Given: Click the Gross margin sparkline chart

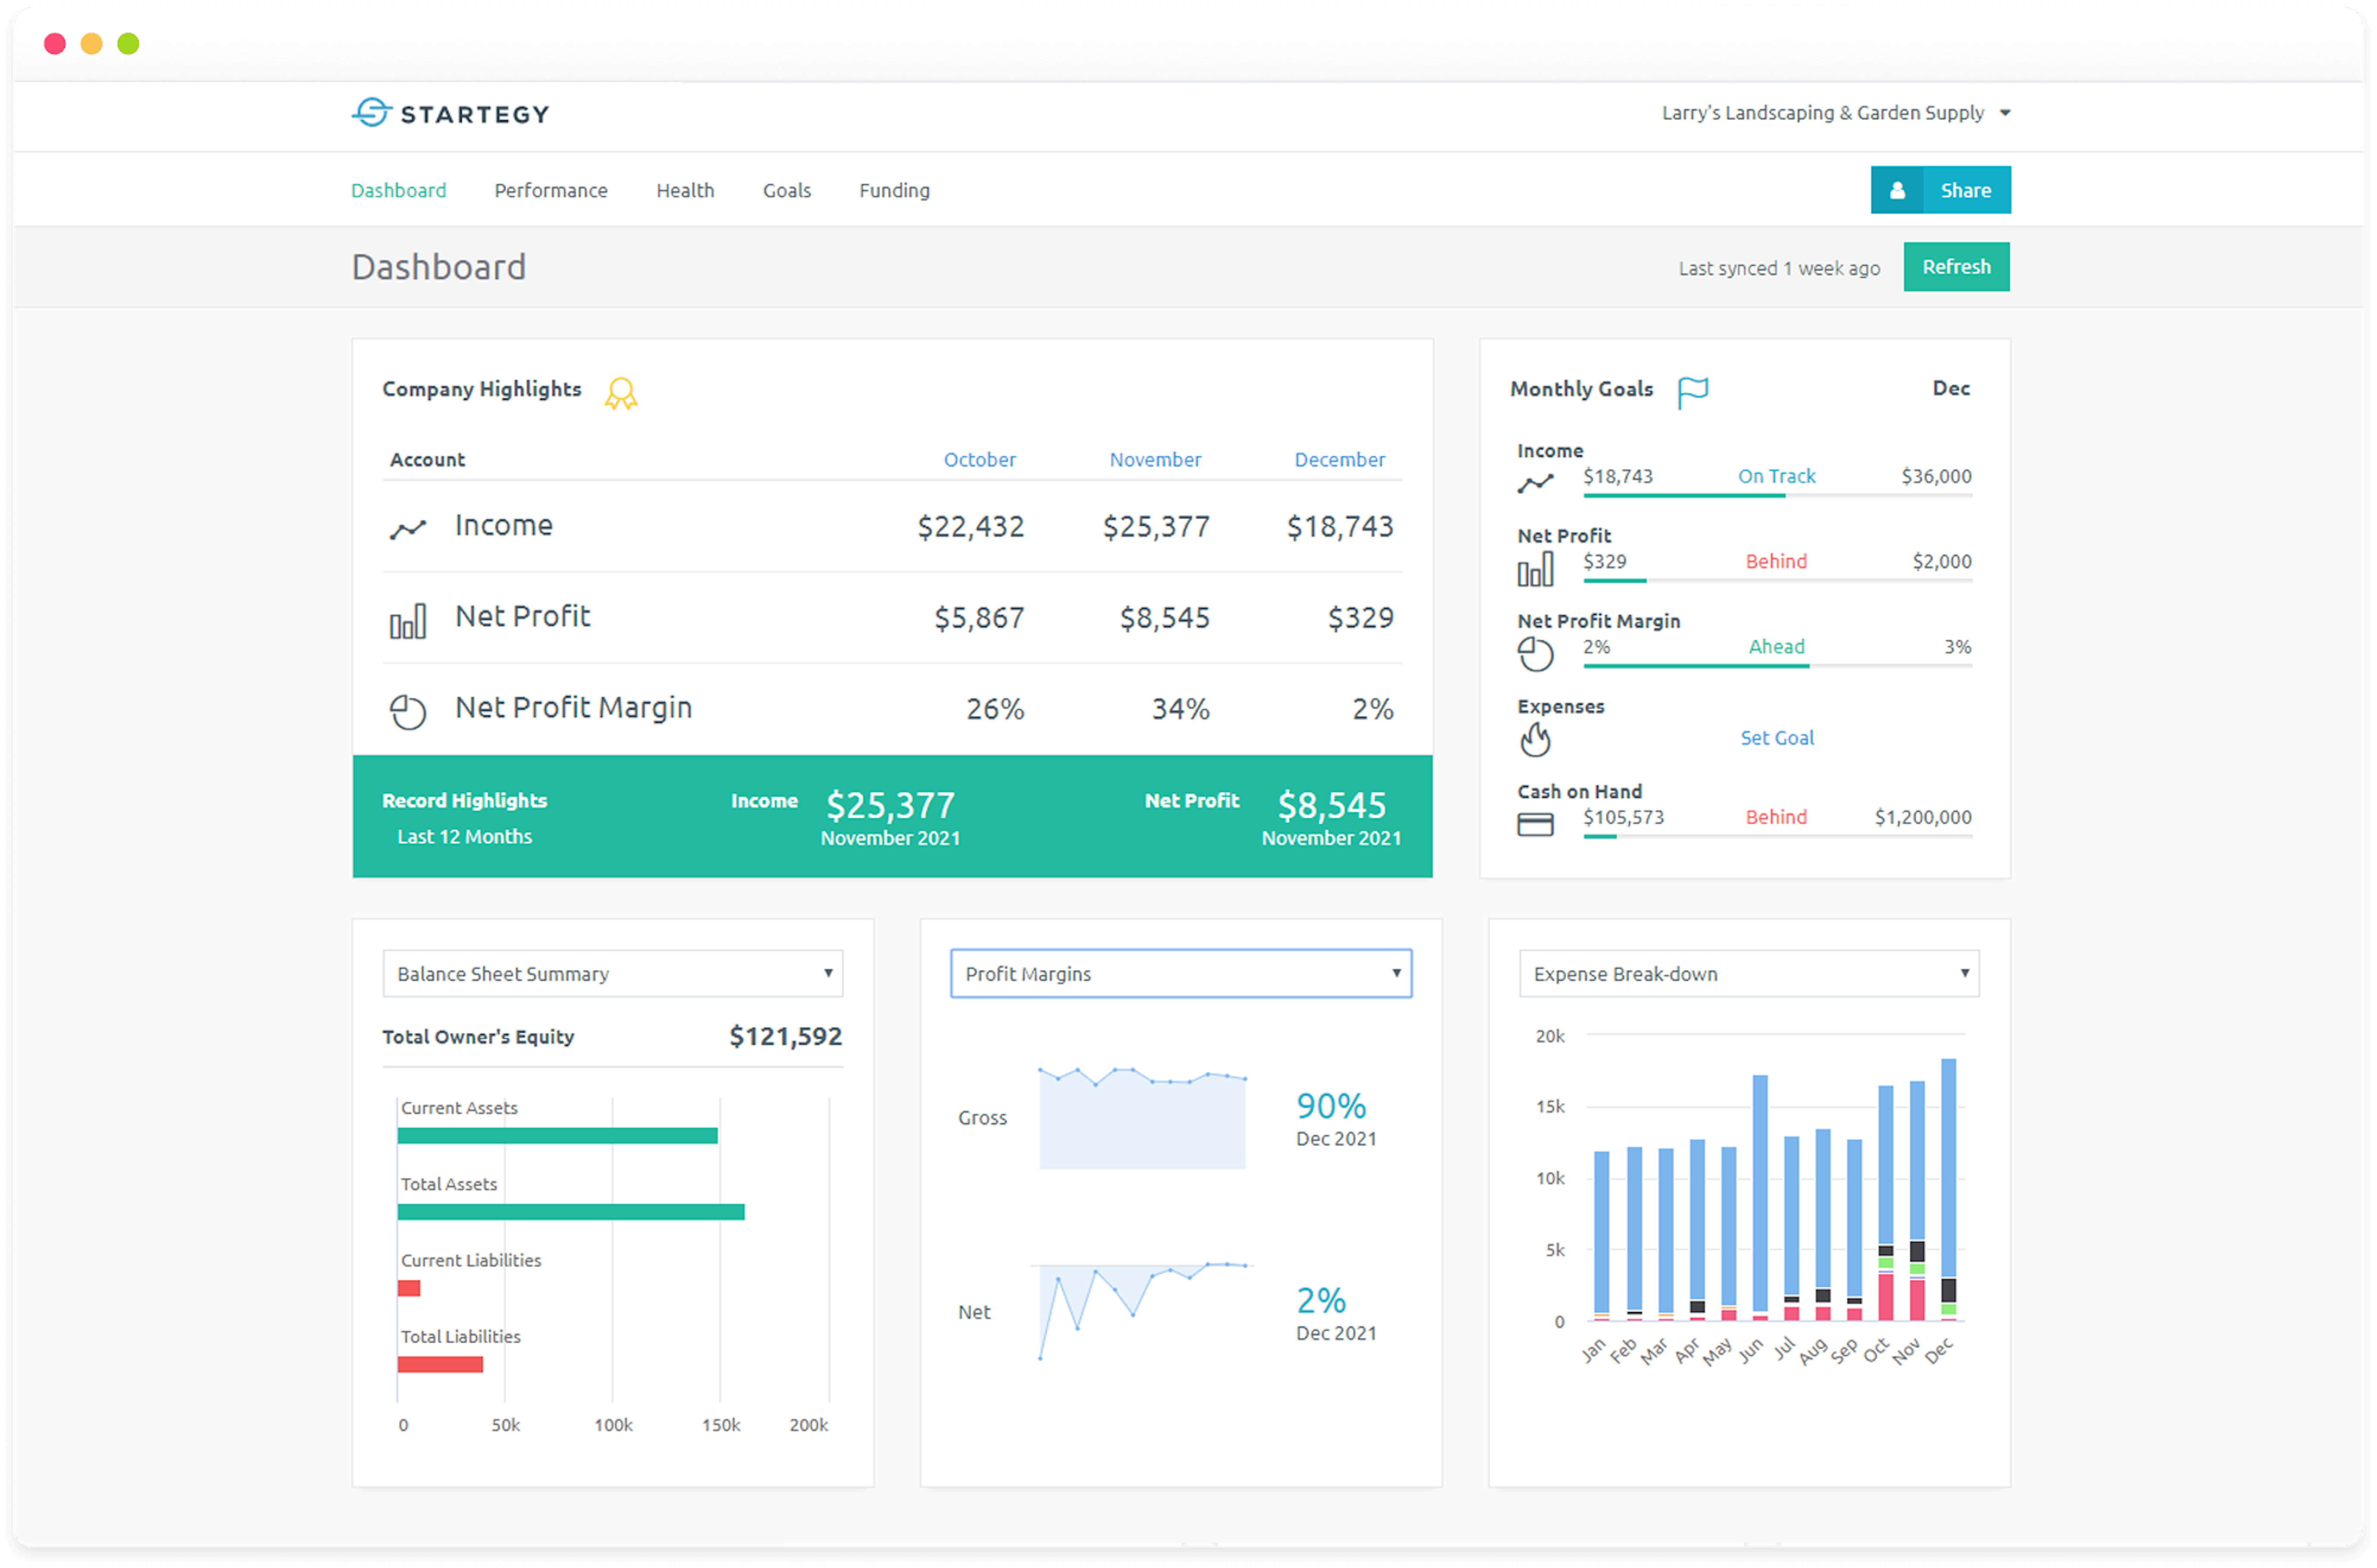Looking at the screenshot, I should [x=1143, y=1118].
